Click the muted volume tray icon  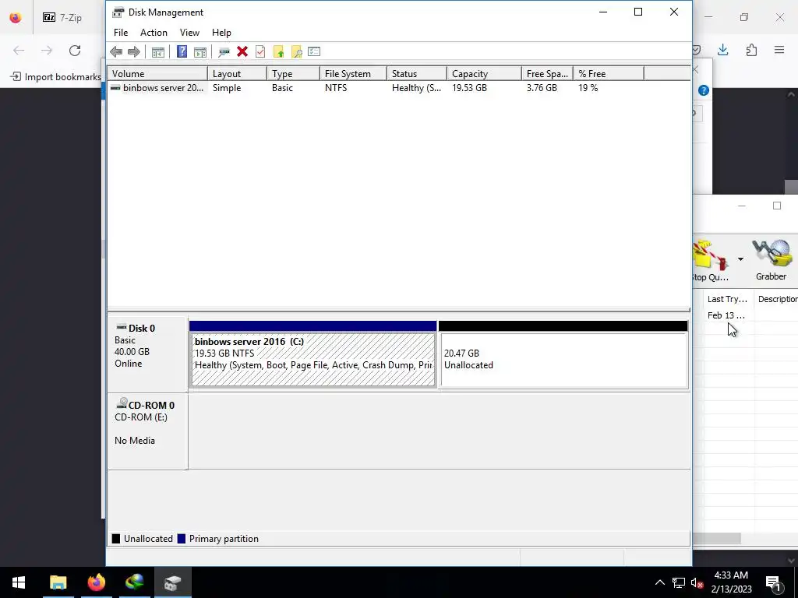point(697,583)
